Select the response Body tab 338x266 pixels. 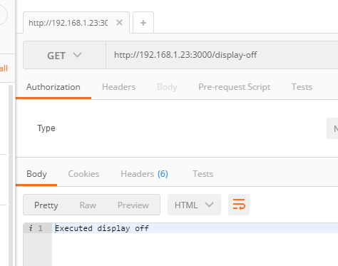click(x=36, y=174)
